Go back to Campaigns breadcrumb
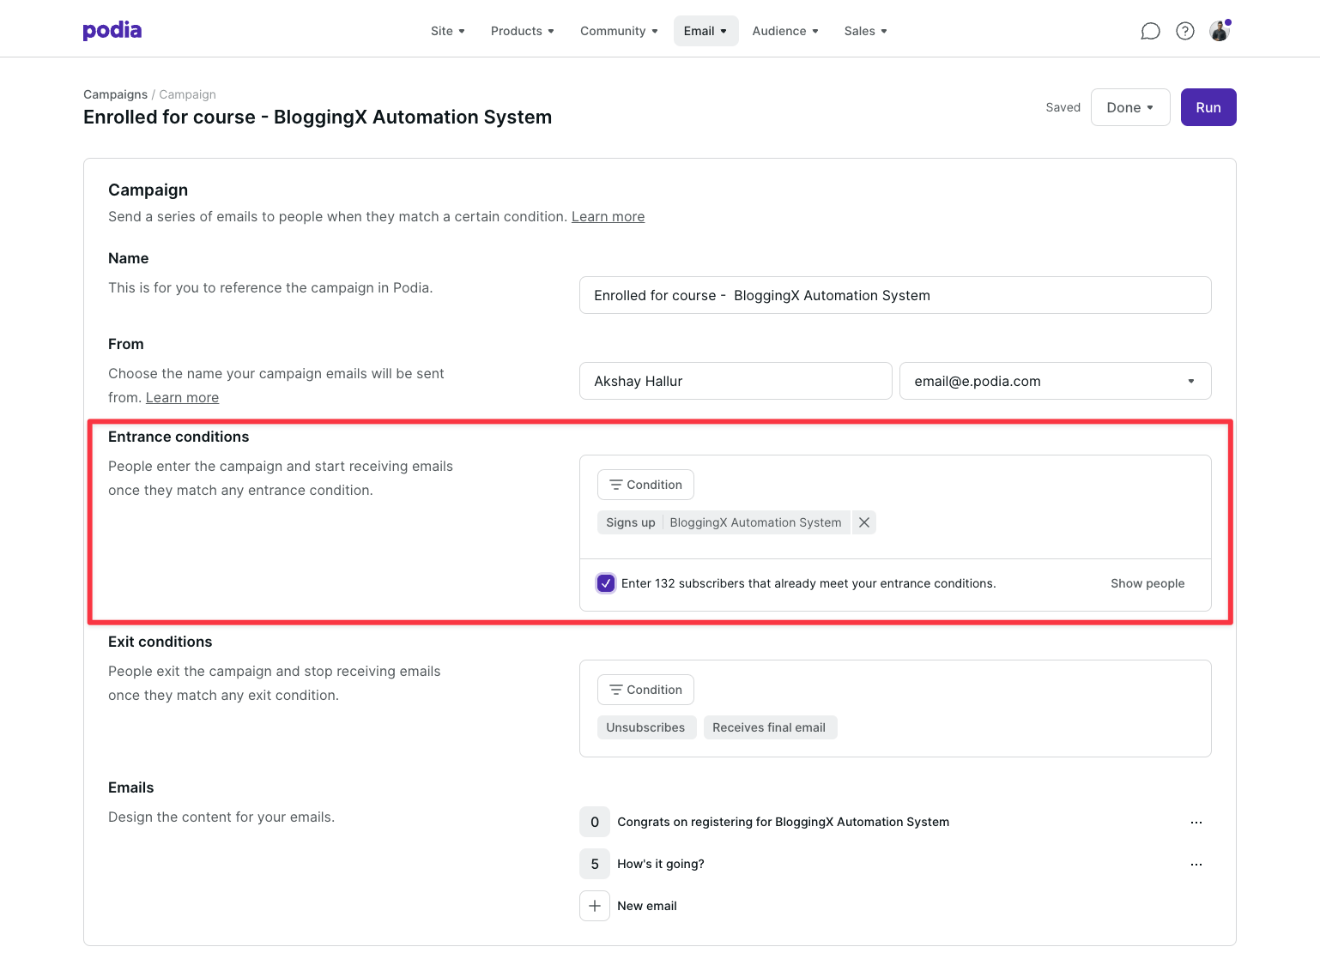1320x971 pixels. [115, 94]
